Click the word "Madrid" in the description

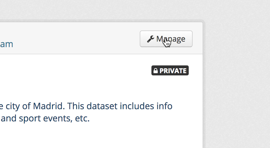coord(49,106)
